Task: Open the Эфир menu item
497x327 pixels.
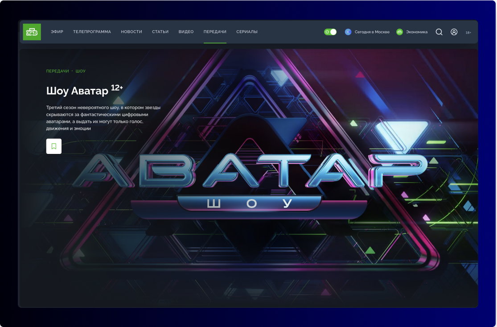Action: 57,32
